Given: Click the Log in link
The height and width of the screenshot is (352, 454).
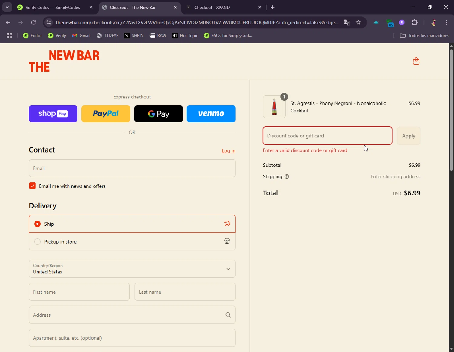Looking at the screenshot, I should (x=229, y=151).
